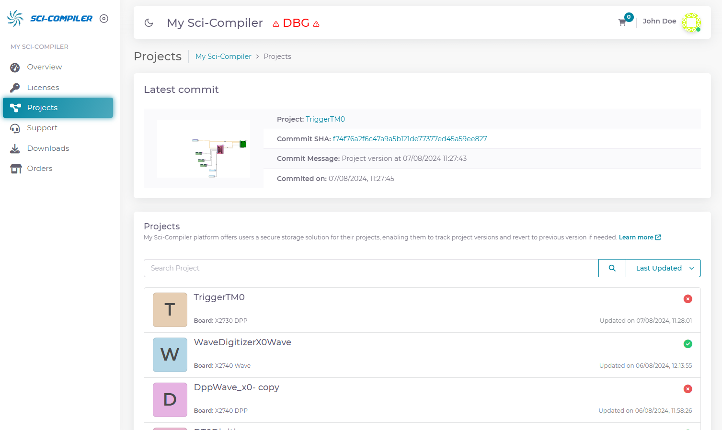
Task: Click the Downloads arrow icon
Action: click(15, 148)
